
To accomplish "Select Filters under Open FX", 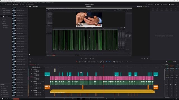I will [4, 22].
